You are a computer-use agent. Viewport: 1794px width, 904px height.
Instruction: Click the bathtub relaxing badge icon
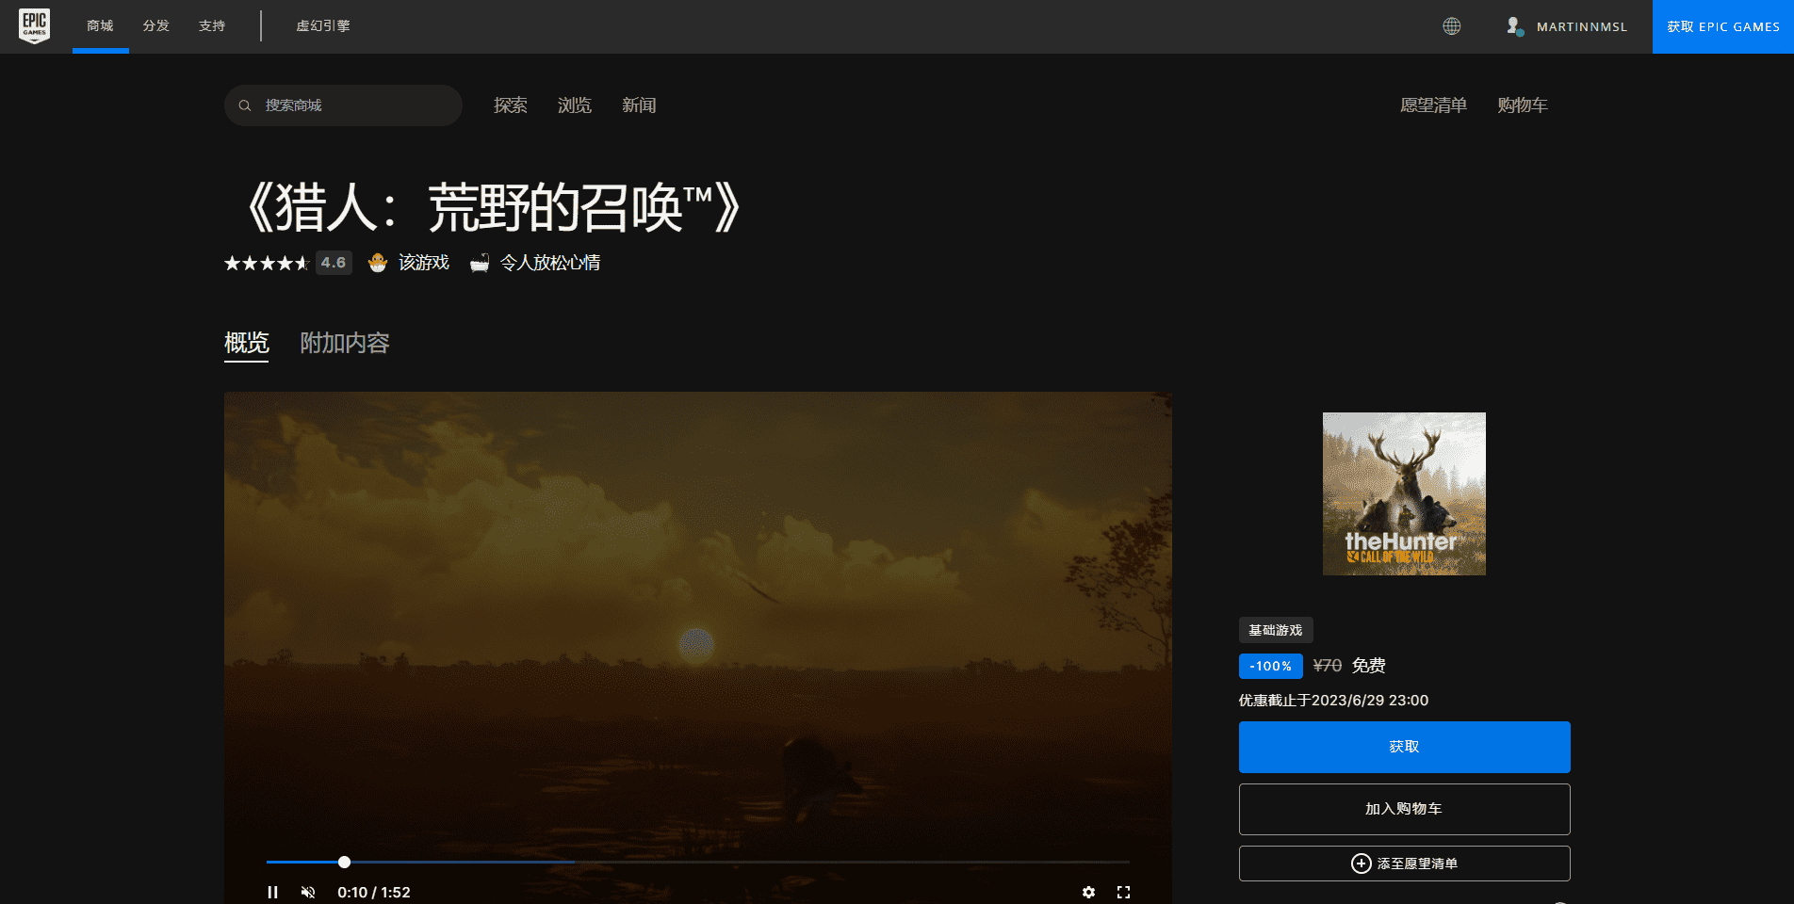[x=480, y=263]
